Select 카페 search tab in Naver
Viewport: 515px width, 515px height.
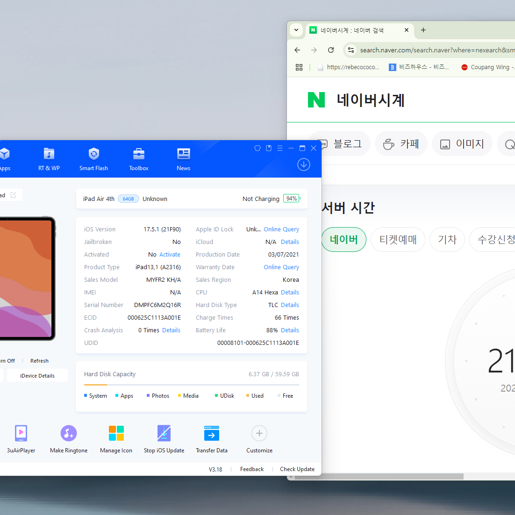[401, 143]
